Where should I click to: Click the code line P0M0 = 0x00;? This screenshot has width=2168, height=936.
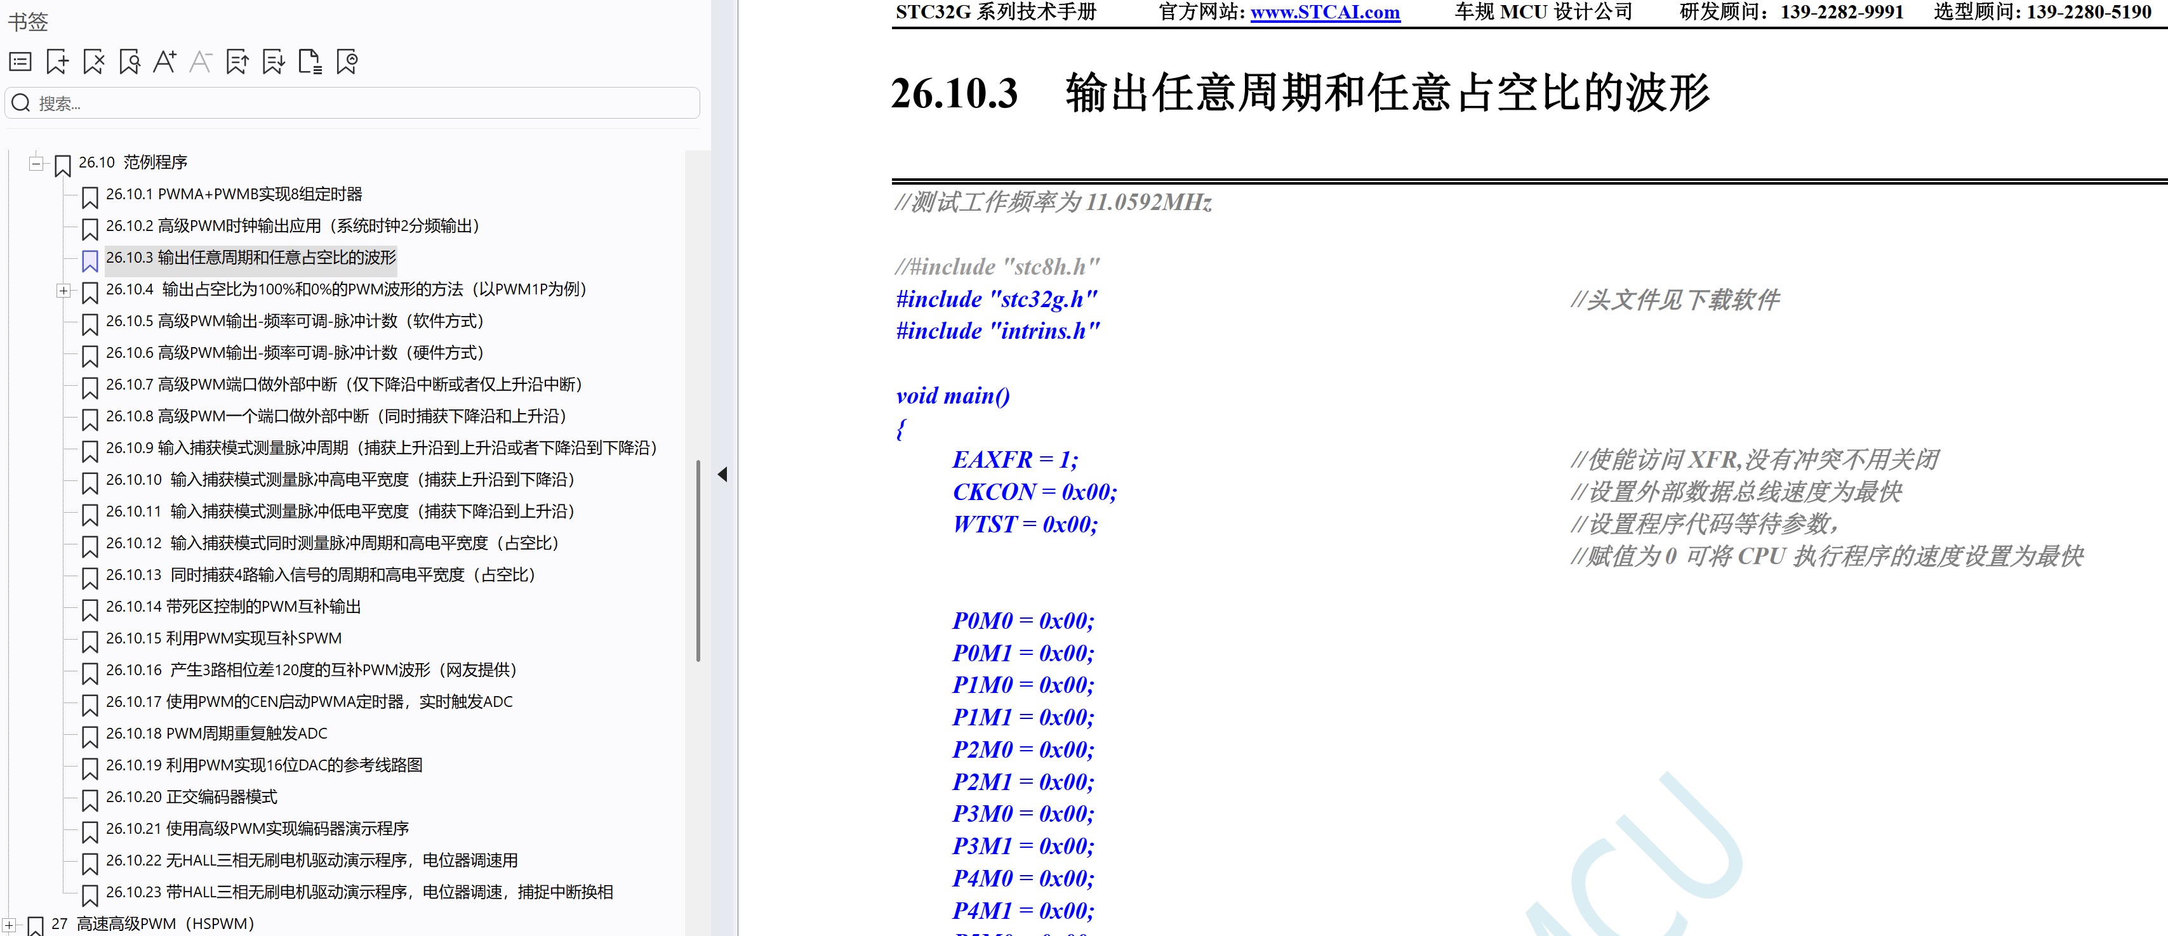[1023, 621]
